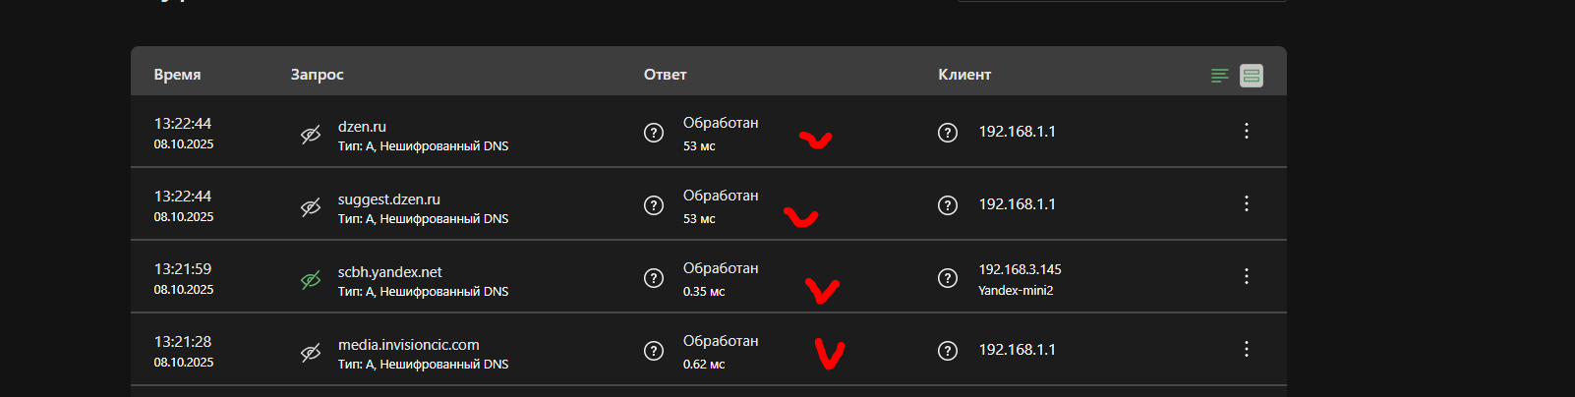Click the Время column header
Image resolution: width=1575 pixels, height=397 pixels.
tap(177, 75)
